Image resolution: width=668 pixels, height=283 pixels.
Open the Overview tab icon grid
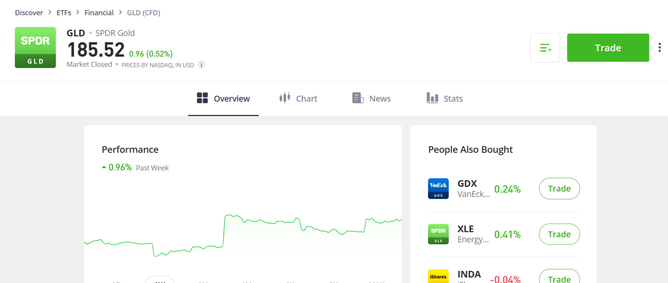pyautogui.click(x=202, y=98)
